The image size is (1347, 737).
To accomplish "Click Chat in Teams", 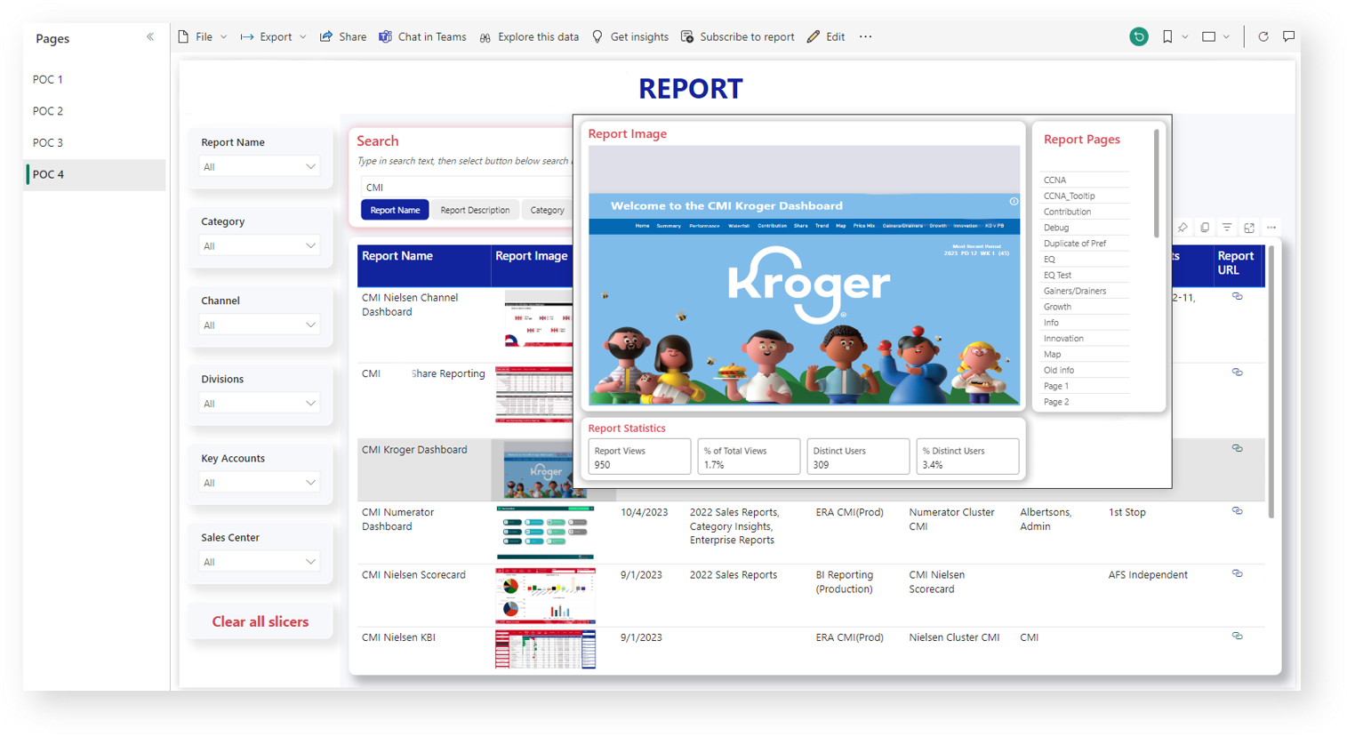I will click(x=422, y=36).
